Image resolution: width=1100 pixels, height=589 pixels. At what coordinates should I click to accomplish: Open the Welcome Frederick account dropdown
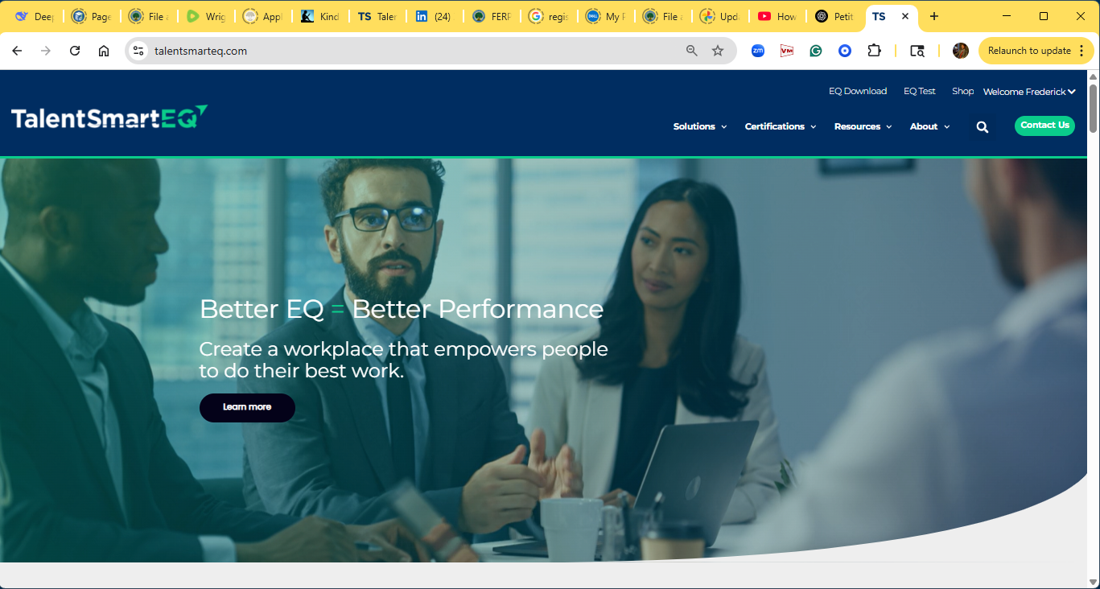pyautogui.click(x=1029, y=92)
